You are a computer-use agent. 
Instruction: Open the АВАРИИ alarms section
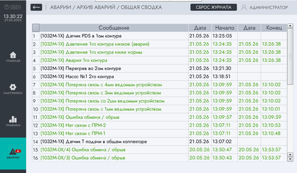[13, 153]
